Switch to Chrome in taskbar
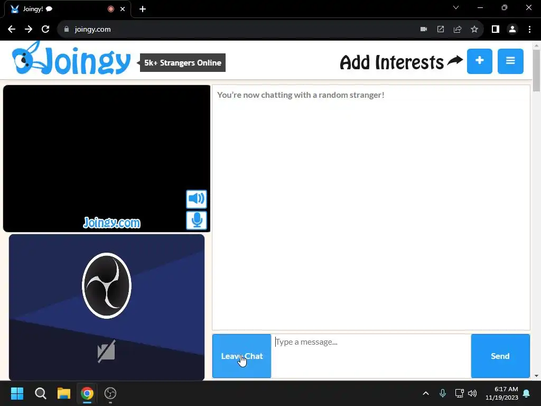Image resolution: width=541 pixels, height=406 pixels. [87, 393]
